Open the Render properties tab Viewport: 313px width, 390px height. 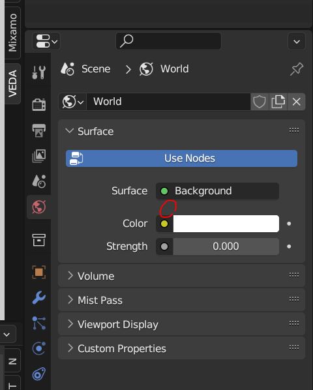tap(38, 104)
